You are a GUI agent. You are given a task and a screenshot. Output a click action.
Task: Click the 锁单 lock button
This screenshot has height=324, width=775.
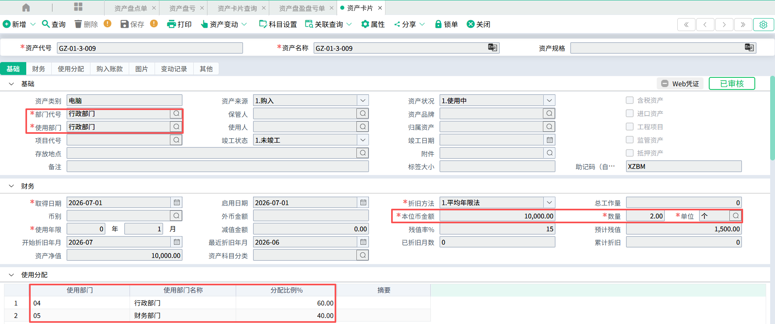446,24
